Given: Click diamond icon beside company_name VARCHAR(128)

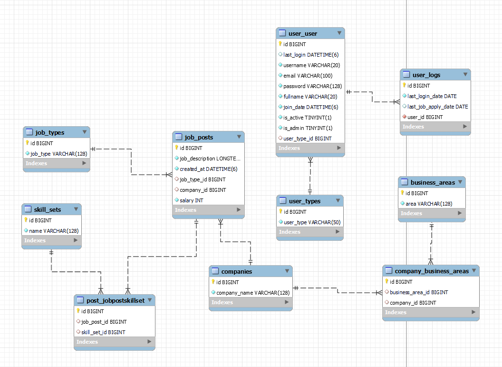Looking at the screenshot, I should tap(213, 292).
